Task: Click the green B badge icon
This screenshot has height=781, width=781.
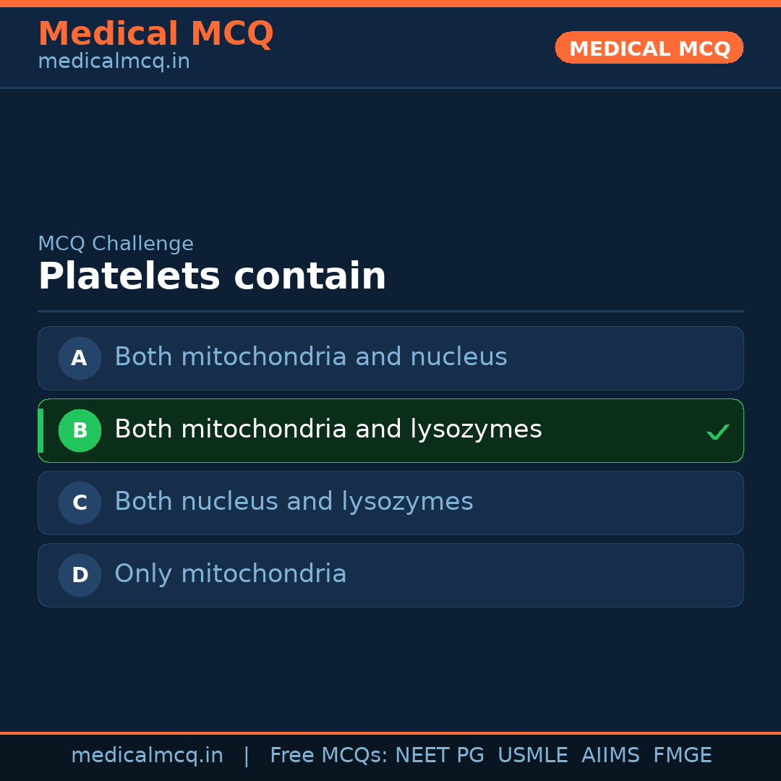Action: pyautogui.click(x=80, y=430)
